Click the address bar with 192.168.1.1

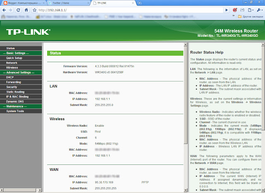pyautogui.click(x=130, y=10)
